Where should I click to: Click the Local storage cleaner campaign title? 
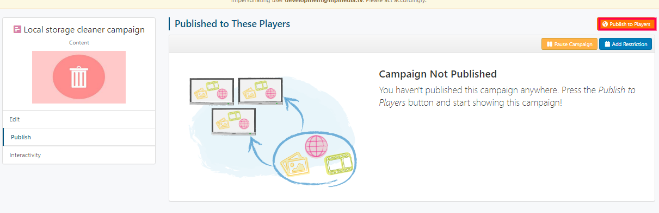tap(84, 30)
